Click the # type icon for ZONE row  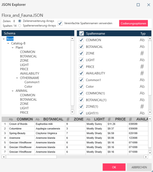[142, 53]
